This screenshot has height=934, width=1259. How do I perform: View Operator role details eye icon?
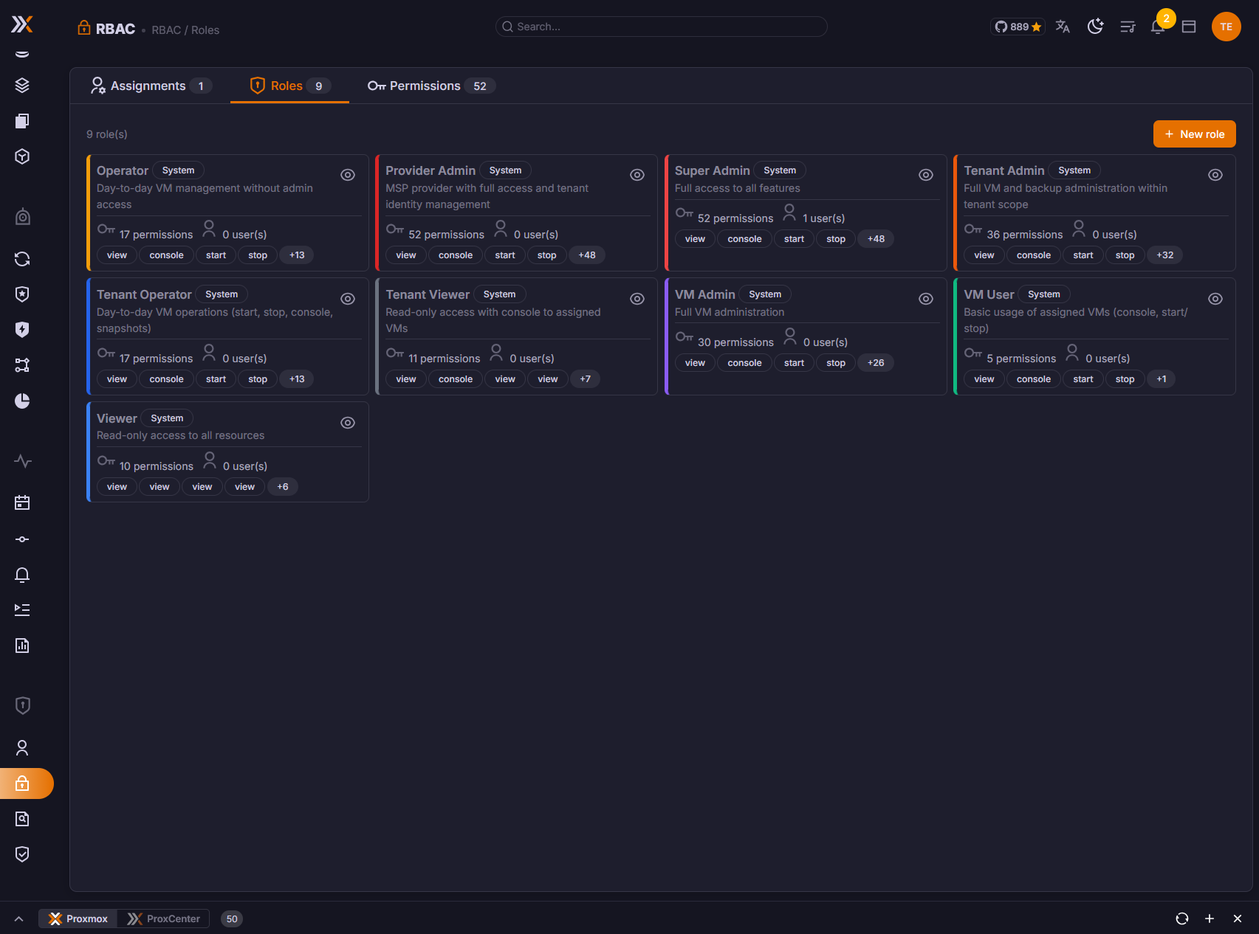coord(348,175)
